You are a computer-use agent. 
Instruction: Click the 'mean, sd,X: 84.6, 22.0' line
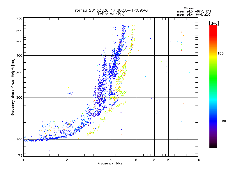194,14
